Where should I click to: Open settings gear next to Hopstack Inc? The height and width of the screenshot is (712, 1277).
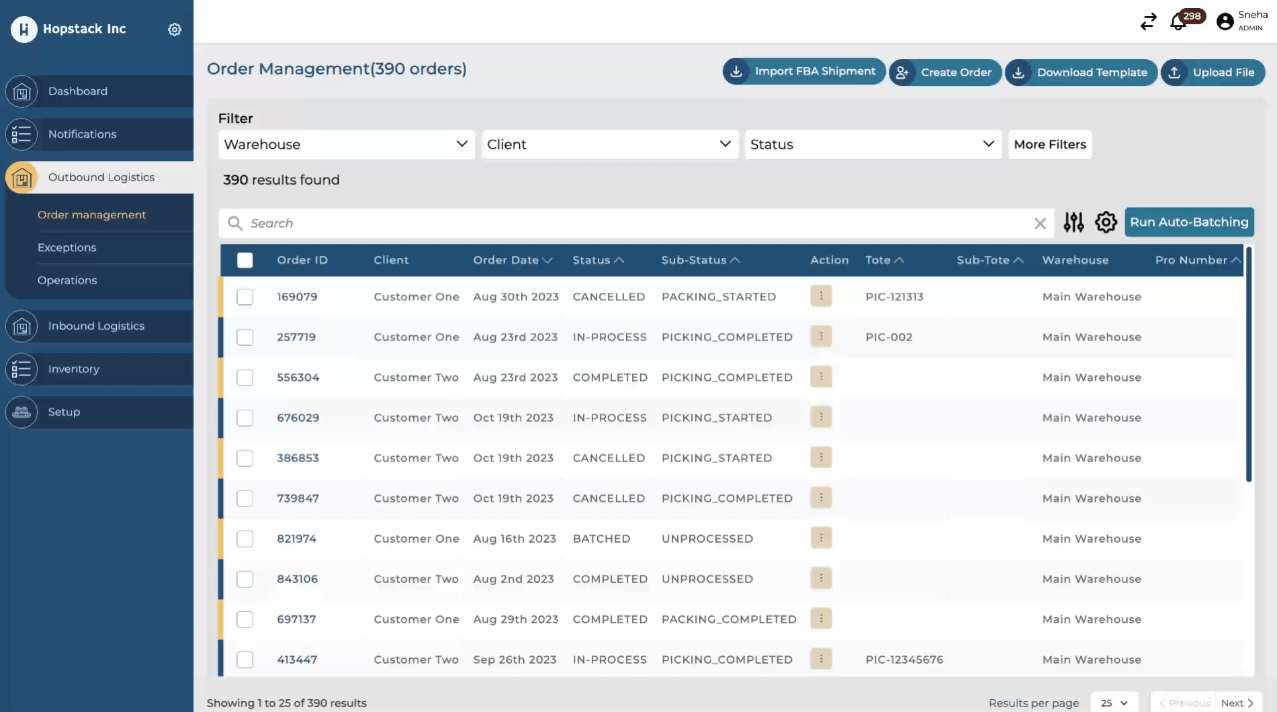pos(175,30)
